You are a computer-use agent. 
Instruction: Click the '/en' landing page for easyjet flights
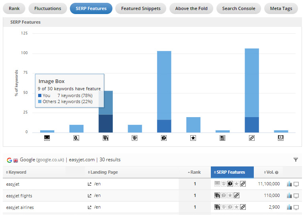(97, 195)
